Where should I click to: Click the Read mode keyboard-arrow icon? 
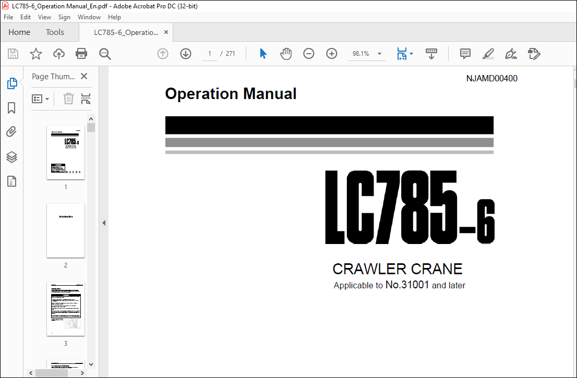[x=431, y=54]
